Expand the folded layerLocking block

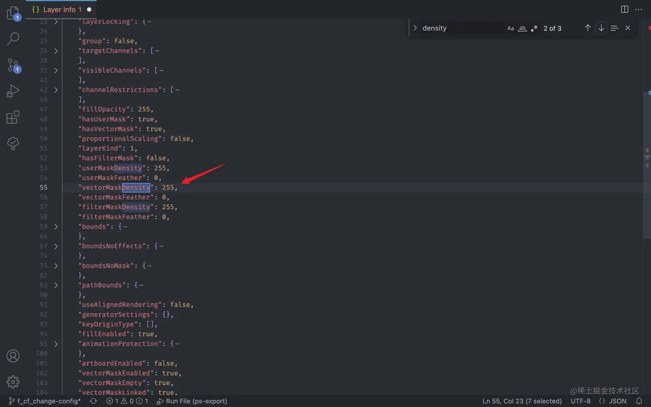[x=56, y=22]
